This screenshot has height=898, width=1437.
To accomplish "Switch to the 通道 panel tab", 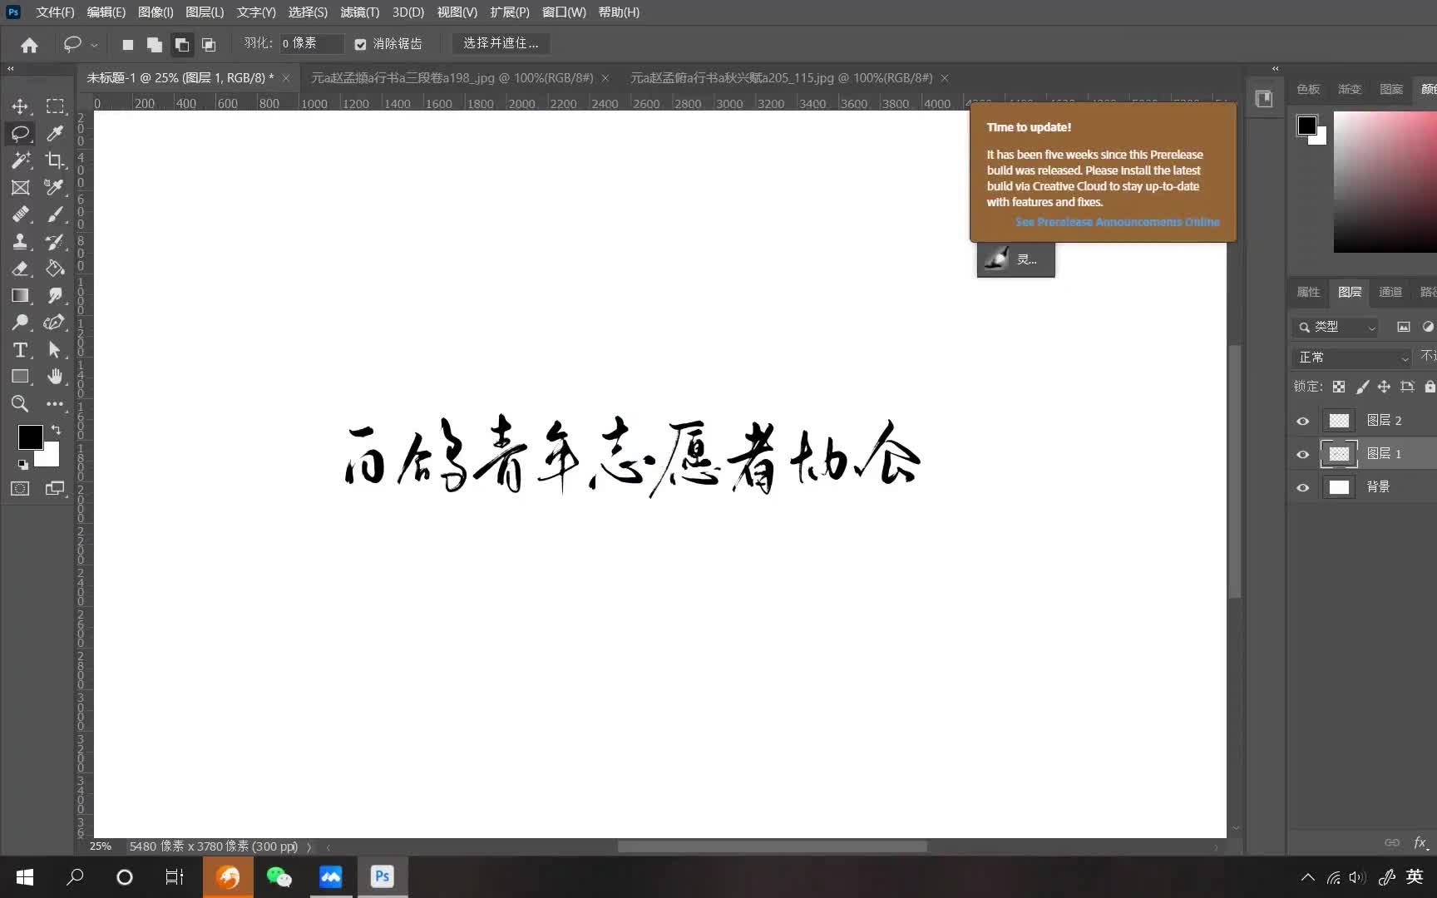I will pyautogui.click(x=1390, y=292).
